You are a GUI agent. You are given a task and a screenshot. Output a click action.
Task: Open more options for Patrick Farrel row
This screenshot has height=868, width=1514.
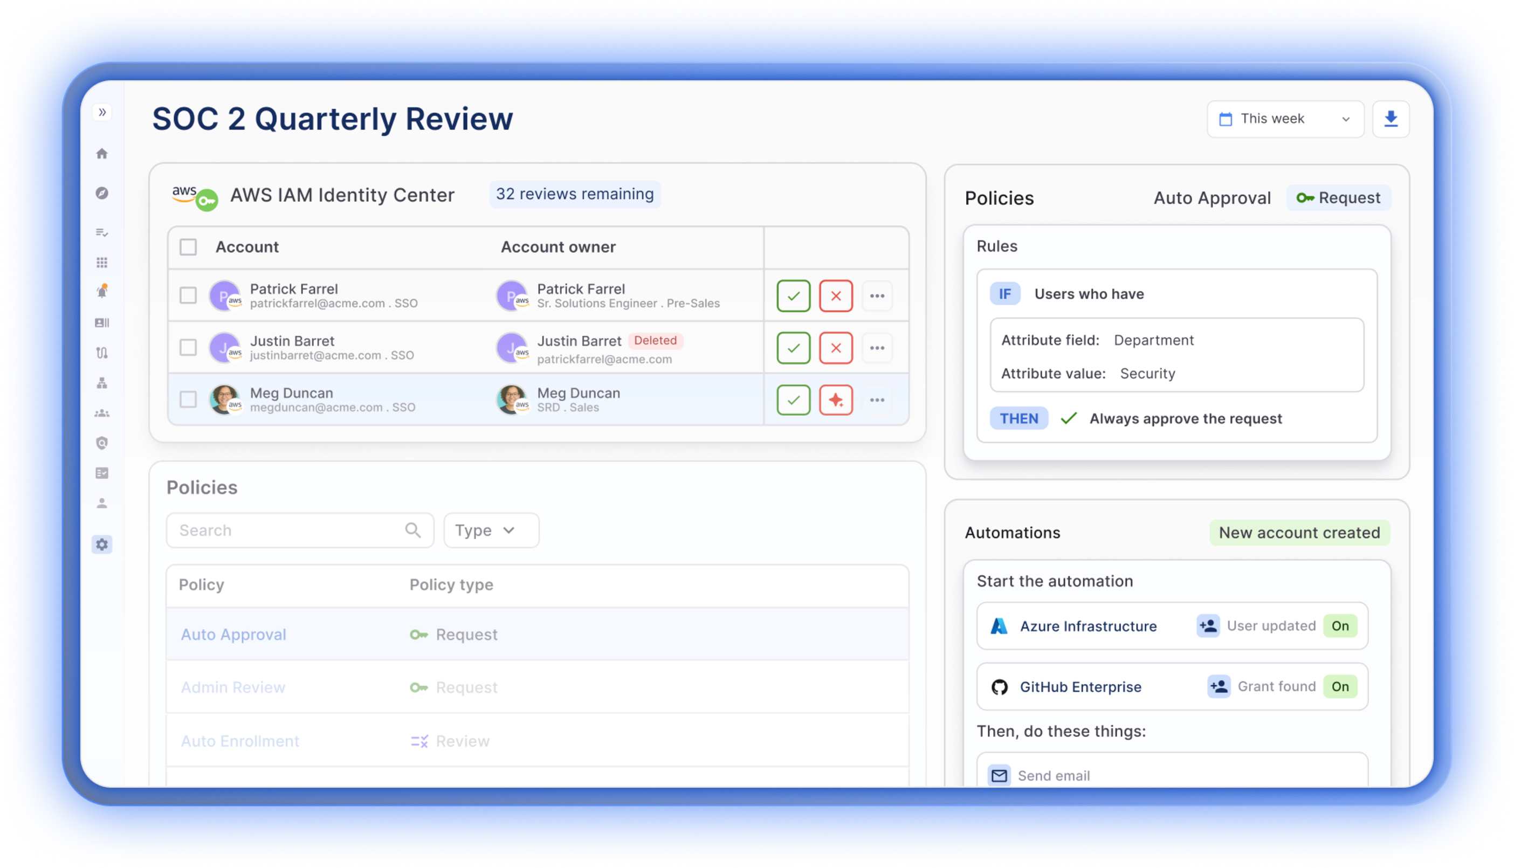click(876, 295)
